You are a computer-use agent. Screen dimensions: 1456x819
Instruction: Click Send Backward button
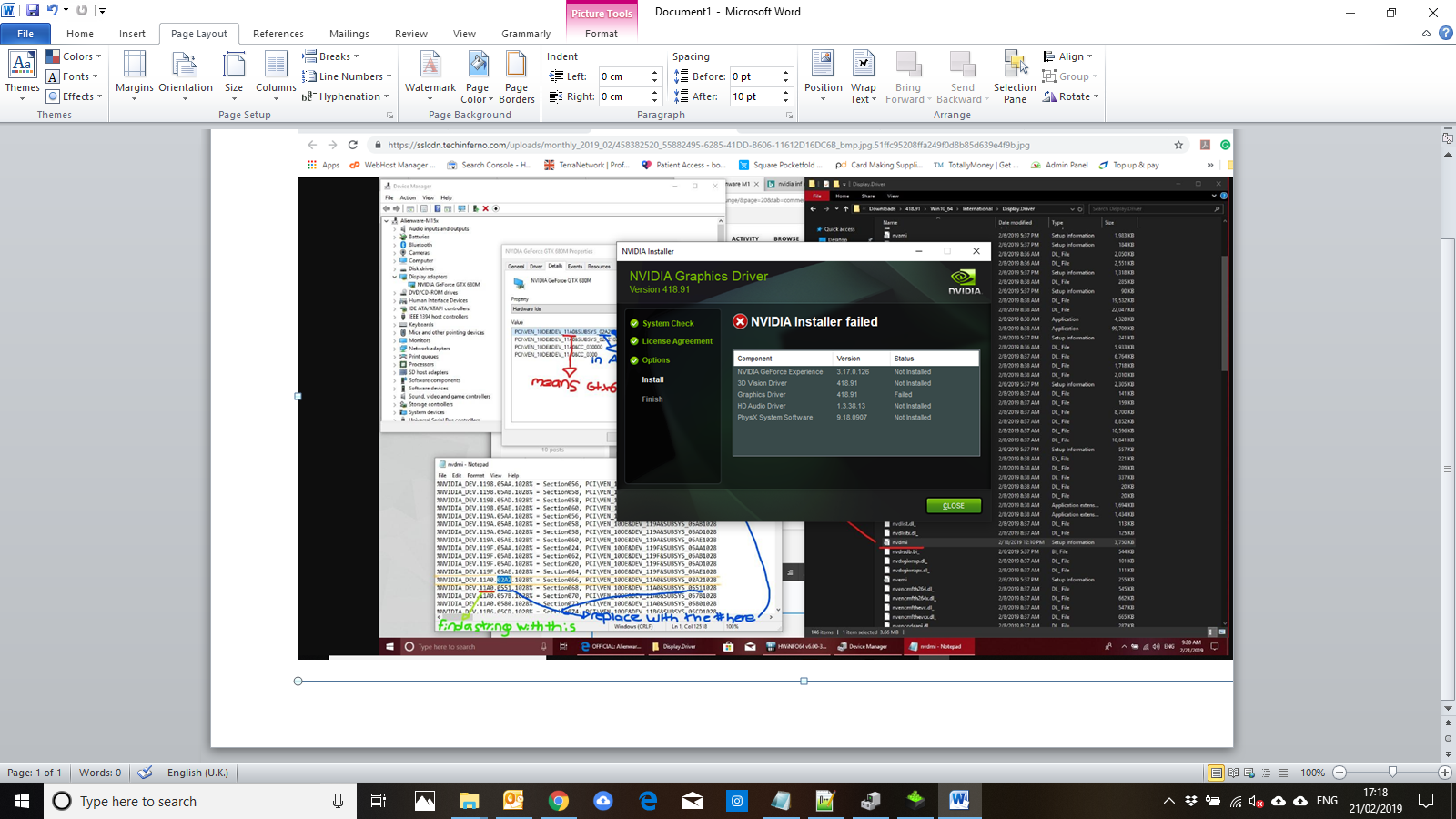pyautogui.click(x=962, y=76)
